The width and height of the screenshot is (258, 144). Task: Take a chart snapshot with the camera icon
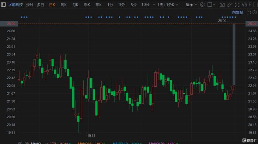point(222,5)
